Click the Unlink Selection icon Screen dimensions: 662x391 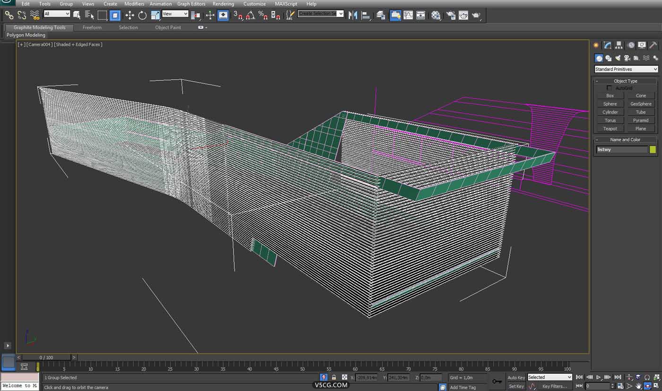(22, 15)
